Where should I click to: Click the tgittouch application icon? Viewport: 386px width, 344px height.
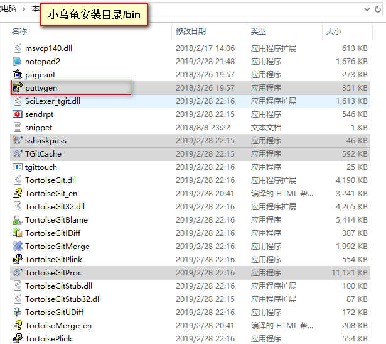click(17, 167)
